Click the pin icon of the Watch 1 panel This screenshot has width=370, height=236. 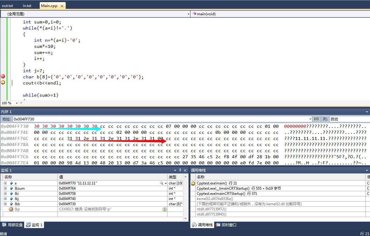click(180, 170)
